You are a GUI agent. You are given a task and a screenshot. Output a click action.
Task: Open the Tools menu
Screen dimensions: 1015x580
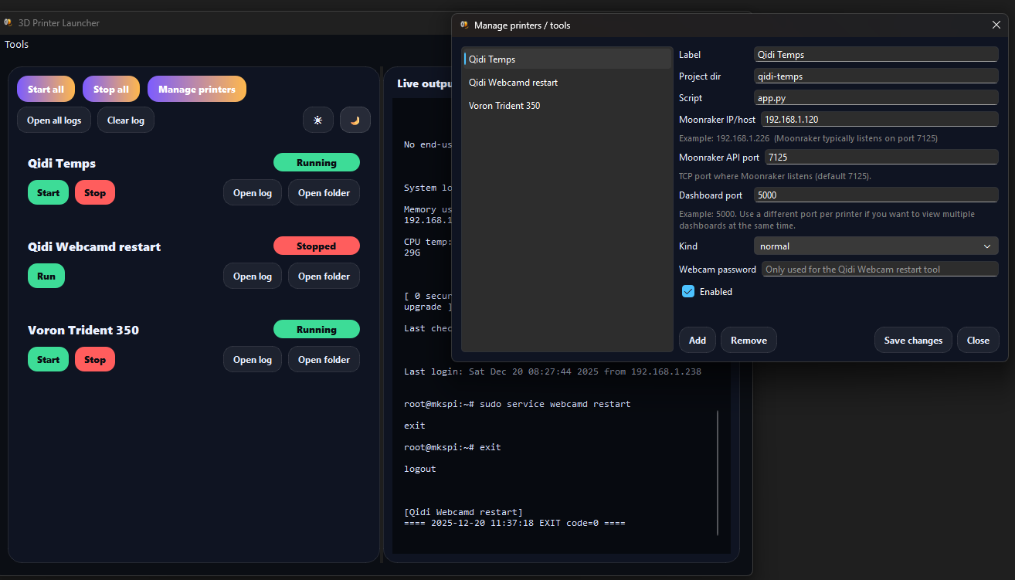16,44
